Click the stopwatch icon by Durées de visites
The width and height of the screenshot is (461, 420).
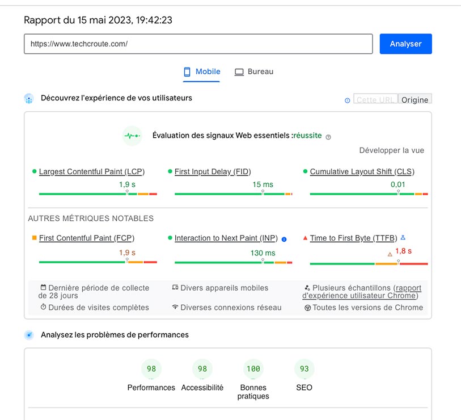tap(43, 306)
